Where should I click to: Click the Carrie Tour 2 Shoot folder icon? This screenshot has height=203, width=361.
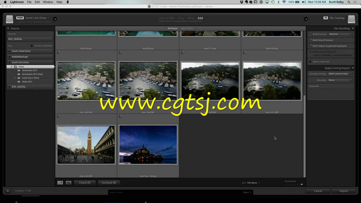coord(19,78)
